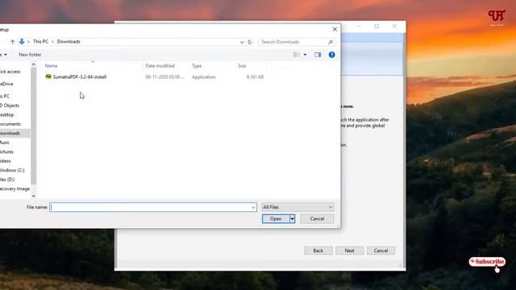The height and width of the screenshot is (290, 516).
Task: Expand the File name dropdown arrow
Action: tap(253, 207)
